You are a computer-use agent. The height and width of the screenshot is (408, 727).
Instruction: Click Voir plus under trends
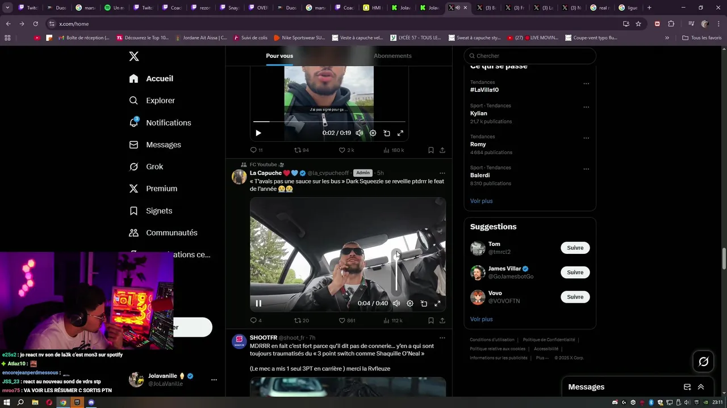(x=481, y=201)
